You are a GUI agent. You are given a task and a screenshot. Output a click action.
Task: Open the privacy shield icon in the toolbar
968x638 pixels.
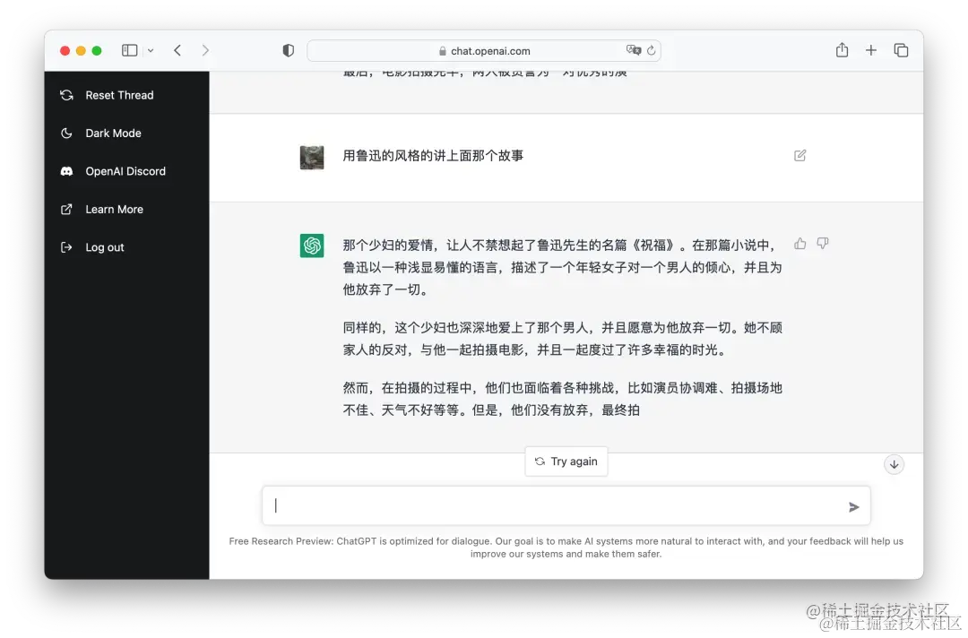point(289,50)
